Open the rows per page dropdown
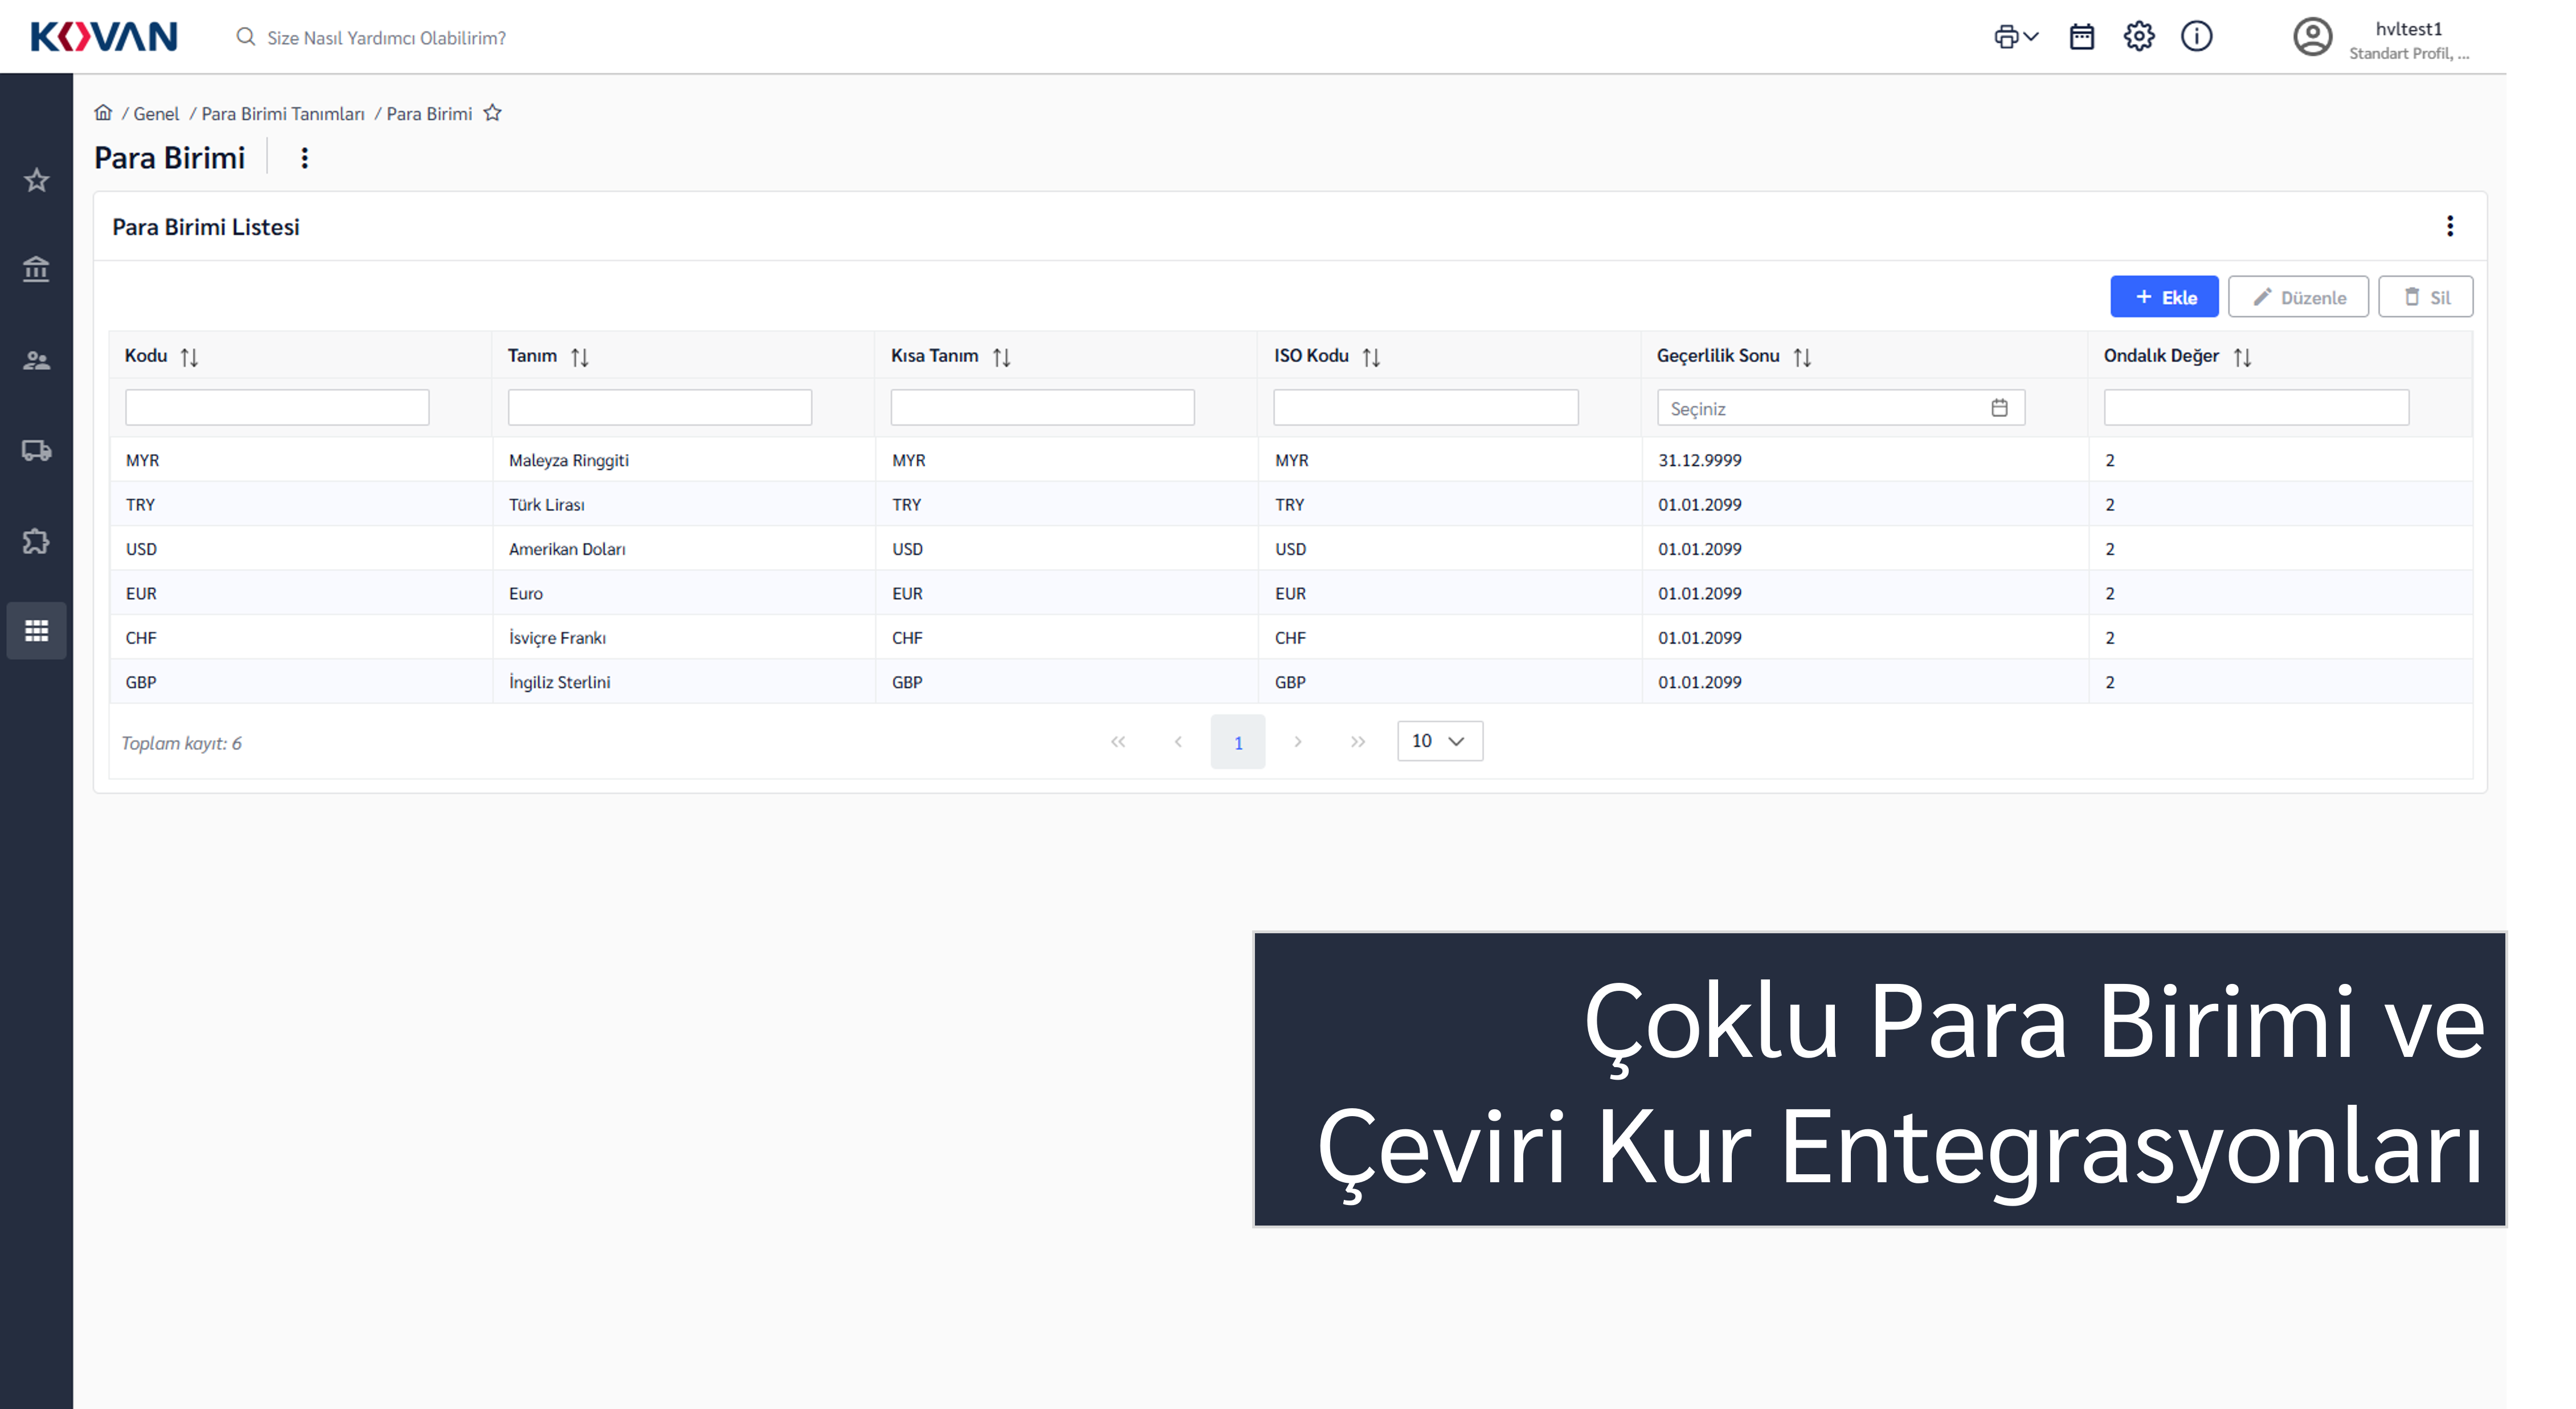 coord(1439,741)
